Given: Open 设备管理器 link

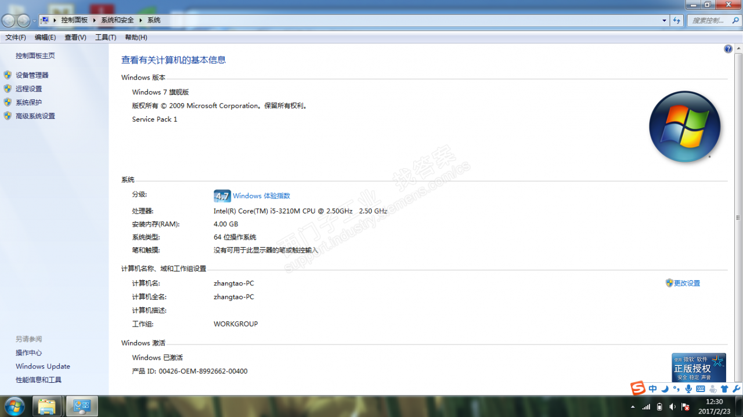Looking at the screenshot, I should (x=32, y=75).
